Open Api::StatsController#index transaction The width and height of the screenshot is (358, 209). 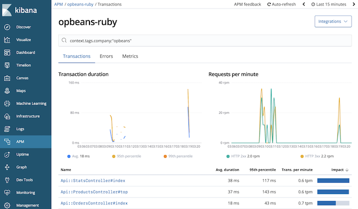93,181
